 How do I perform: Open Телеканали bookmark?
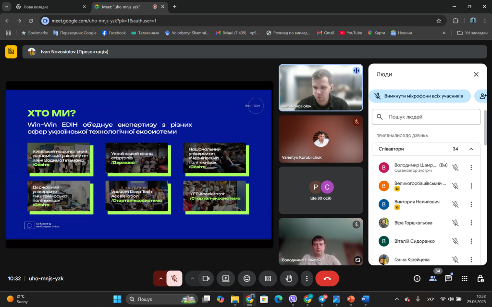pyautogui.click(x=145, y=33)
